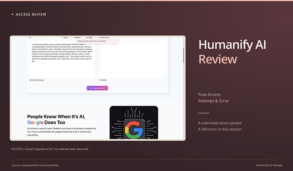Click the 'Free Access' subtitle
The image size is (293, 171).
(x=209, y=95)
